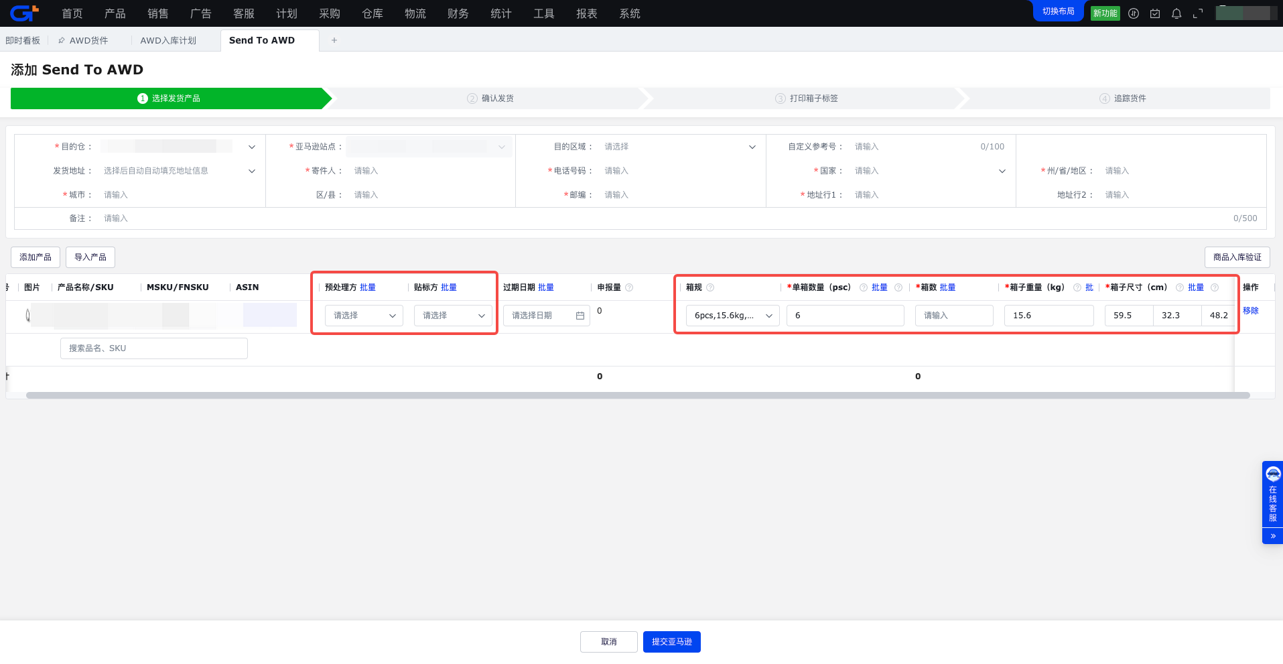Focus the 电话号码 input field
Image resolution: width=1283 pixels, height=664 pixels.
[x=681, y=171]
